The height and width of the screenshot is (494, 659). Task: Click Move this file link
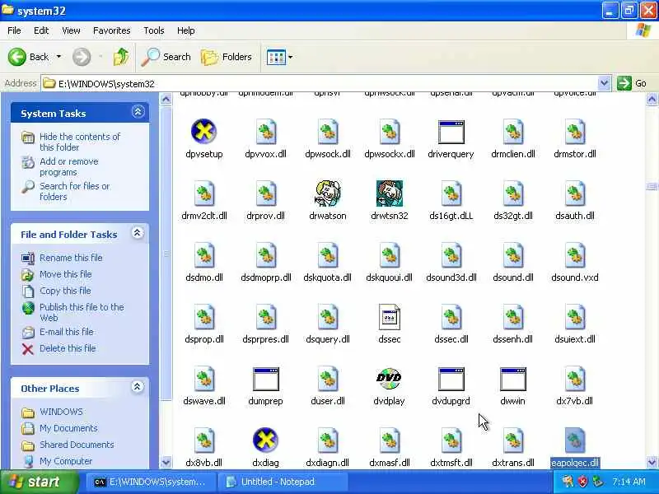[x=66, y=274]
